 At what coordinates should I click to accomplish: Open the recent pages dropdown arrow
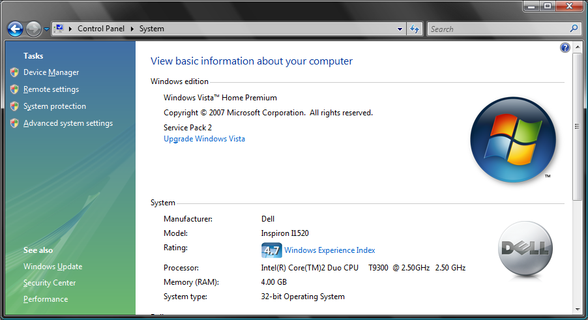(x=46, y=29)
